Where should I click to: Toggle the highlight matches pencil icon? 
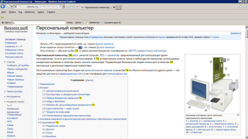tap(86, 23)
